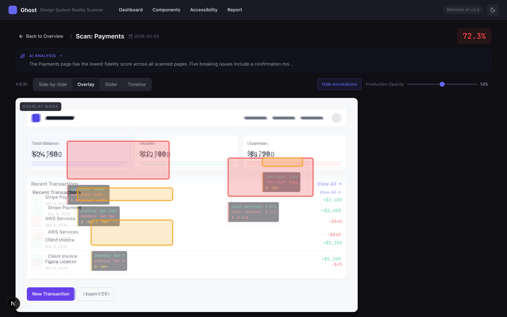Click the calendar icon beside scan date

point(131,36)
